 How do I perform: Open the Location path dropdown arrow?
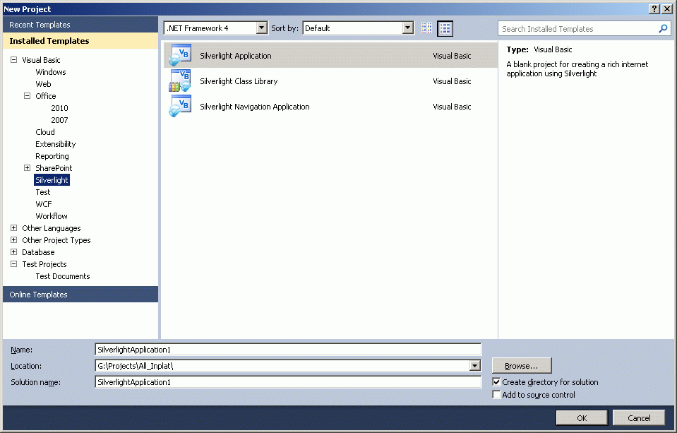tap(474, 366)
